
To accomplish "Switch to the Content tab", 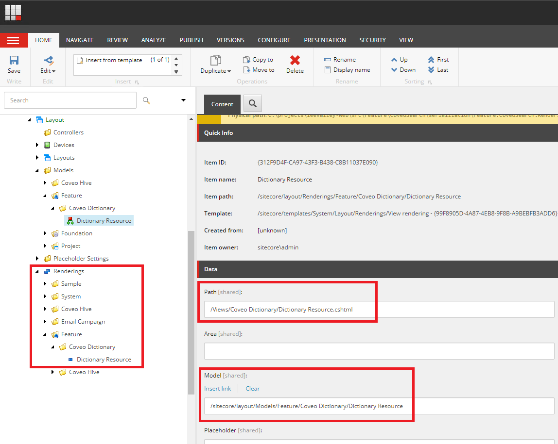I will pos(223,104).
